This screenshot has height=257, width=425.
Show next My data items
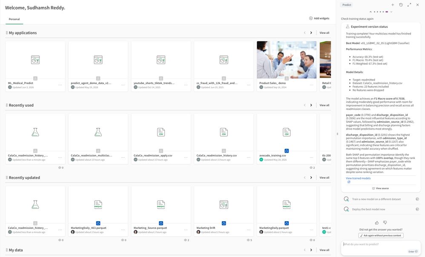[x=311, y=250]
